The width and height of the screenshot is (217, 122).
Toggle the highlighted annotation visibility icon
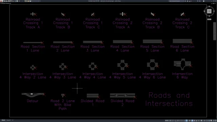192,121
